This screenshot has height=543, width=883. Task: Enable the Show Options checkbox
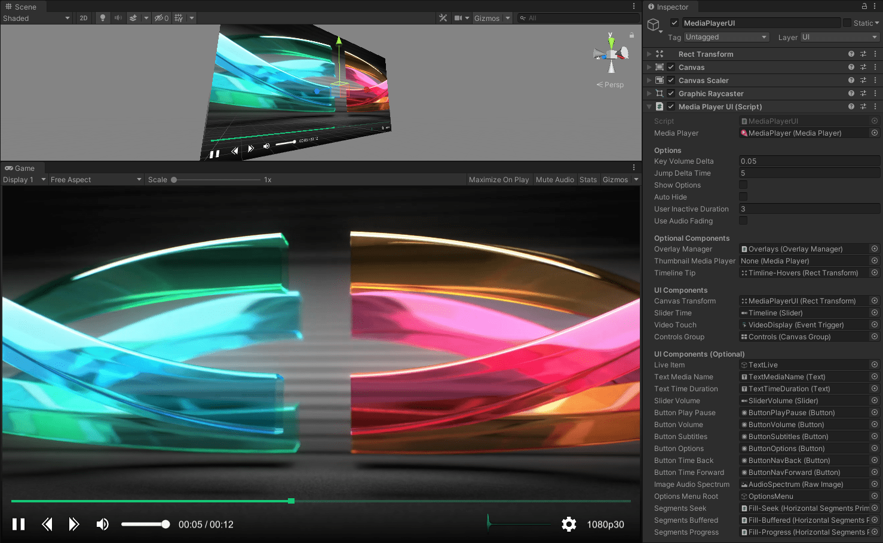pos(743,185)
